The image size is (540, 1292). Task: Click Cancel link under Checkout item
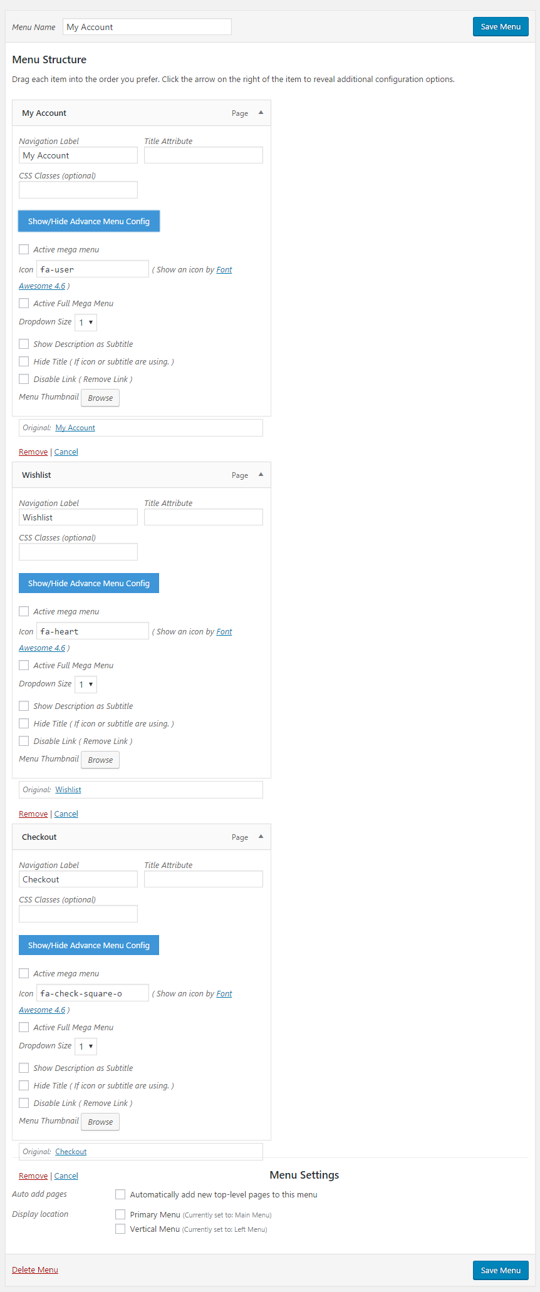tap(66, 1176)
